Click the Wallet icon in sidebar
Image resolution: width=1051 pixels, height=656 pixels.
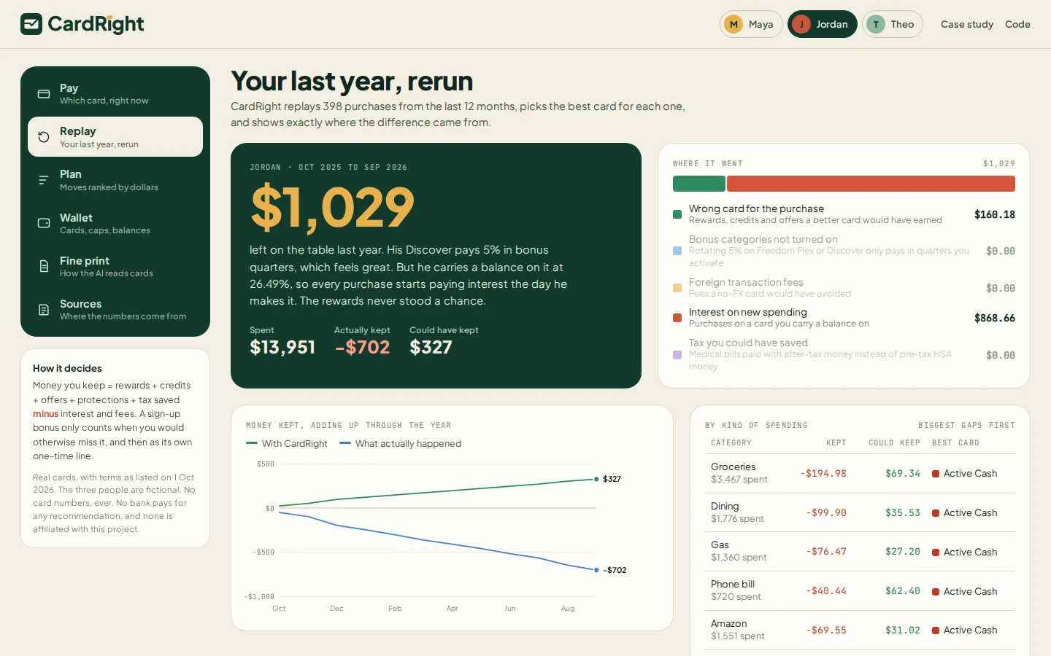tap(44, 223)
